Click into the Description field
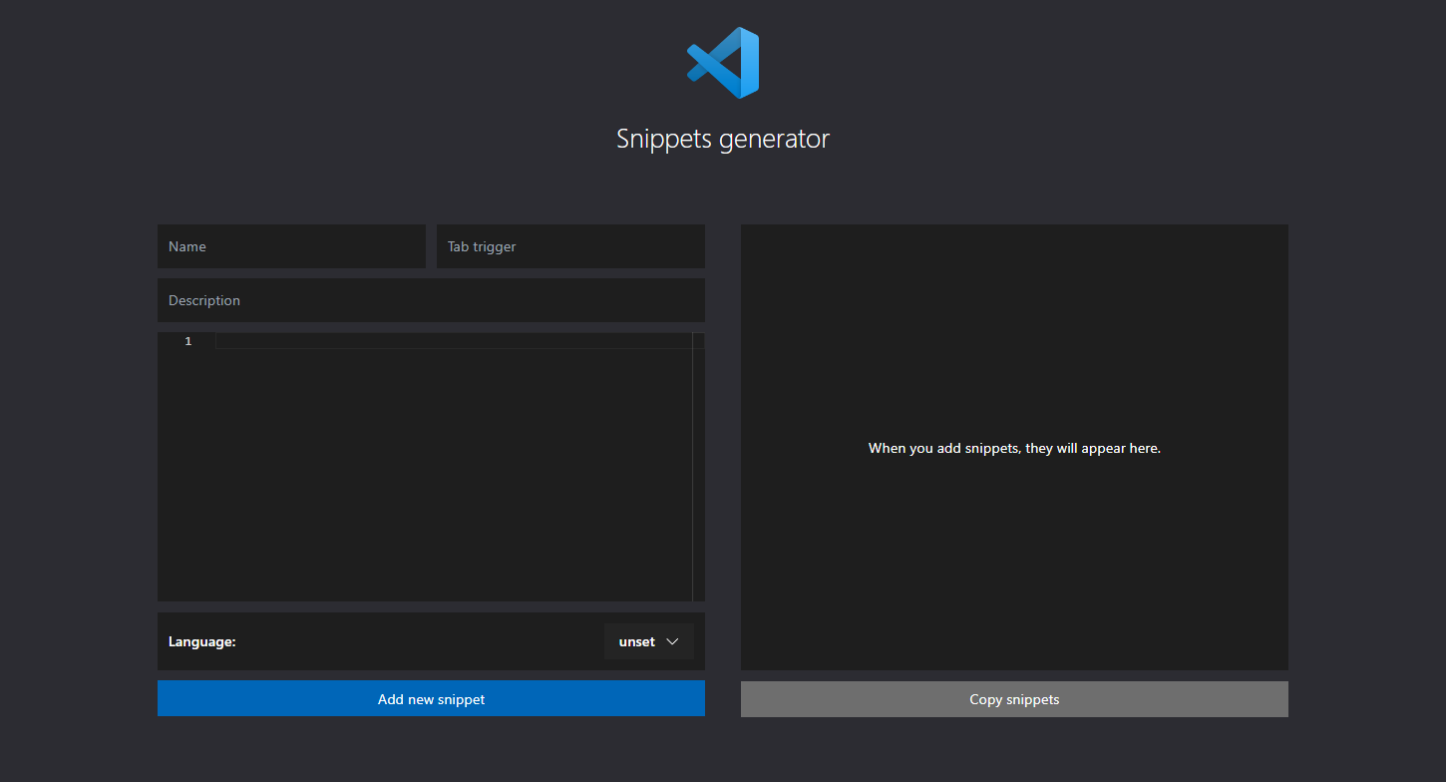 (x=431, y=300)
